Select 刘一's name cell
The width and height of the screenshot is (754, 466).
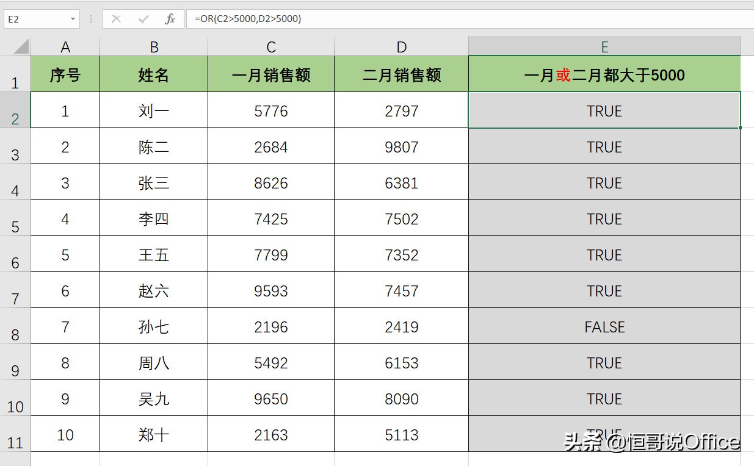point(153,110)
